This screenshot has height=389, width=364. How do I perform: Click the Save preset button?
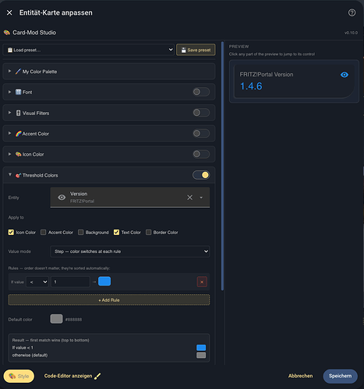click(196, 50)
